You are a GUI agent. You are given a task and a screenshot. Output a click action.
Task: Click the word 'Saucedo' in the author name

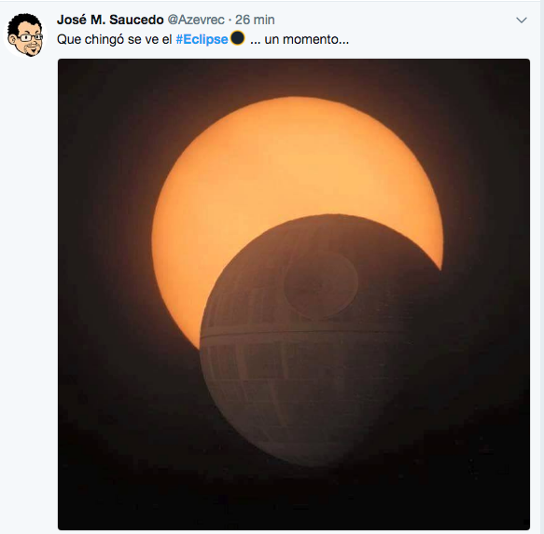pos(136,20)
